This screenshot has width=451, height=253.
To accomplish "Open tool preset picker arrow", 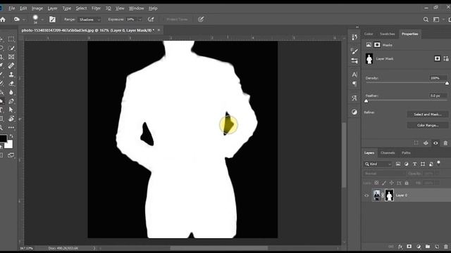I will 24,20.
